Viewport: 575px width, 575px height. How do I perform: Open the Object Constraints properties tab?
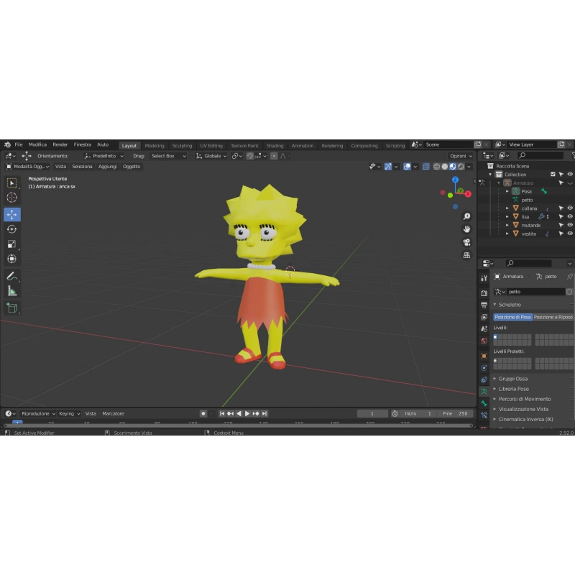(484, 379)
